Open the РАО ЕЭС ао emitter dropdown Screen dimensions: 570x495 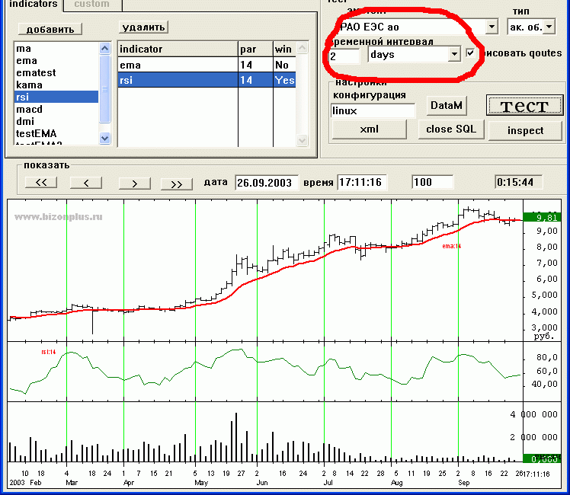[x=492, y=27]
